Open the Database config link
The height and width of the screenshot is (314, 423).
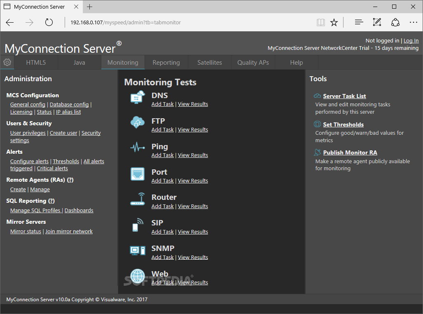coord(69,105)
